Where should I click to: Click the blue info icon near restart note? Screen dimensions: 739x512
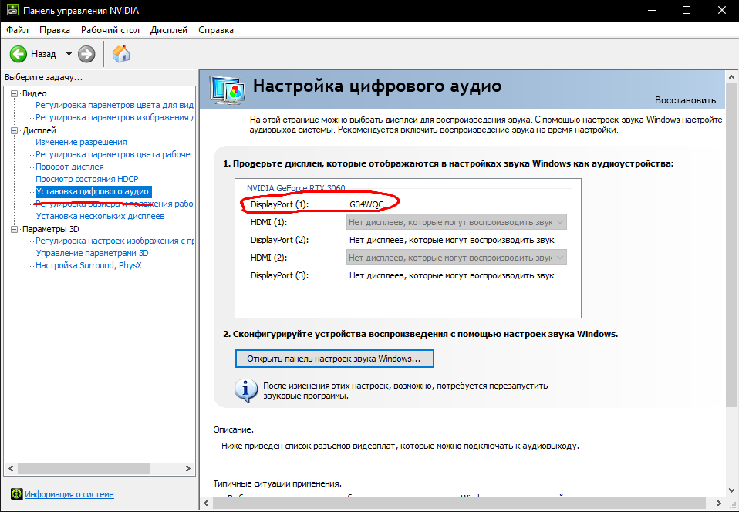tap(245, 389)
